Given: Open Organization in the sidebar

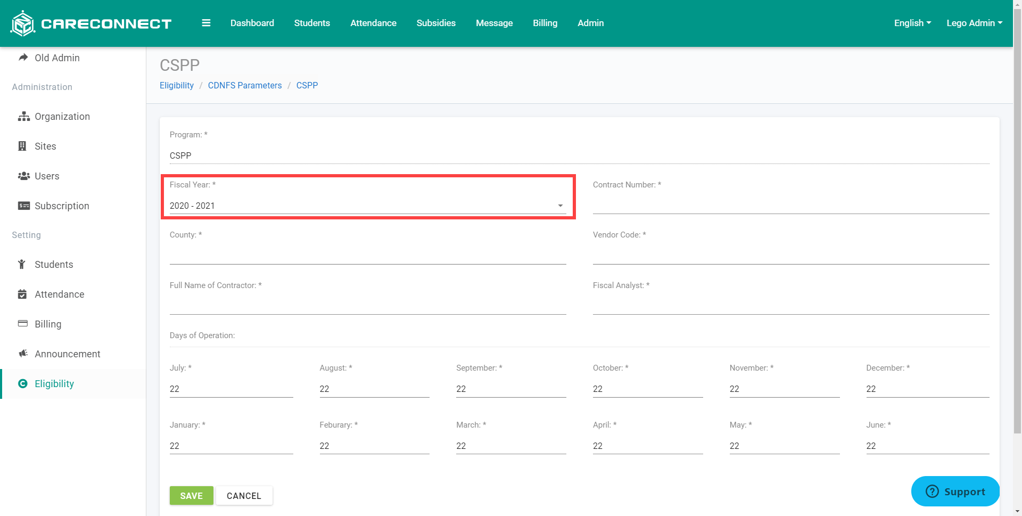Looking at the screenshot, I should pyautogui.click(x=62, y=116).
